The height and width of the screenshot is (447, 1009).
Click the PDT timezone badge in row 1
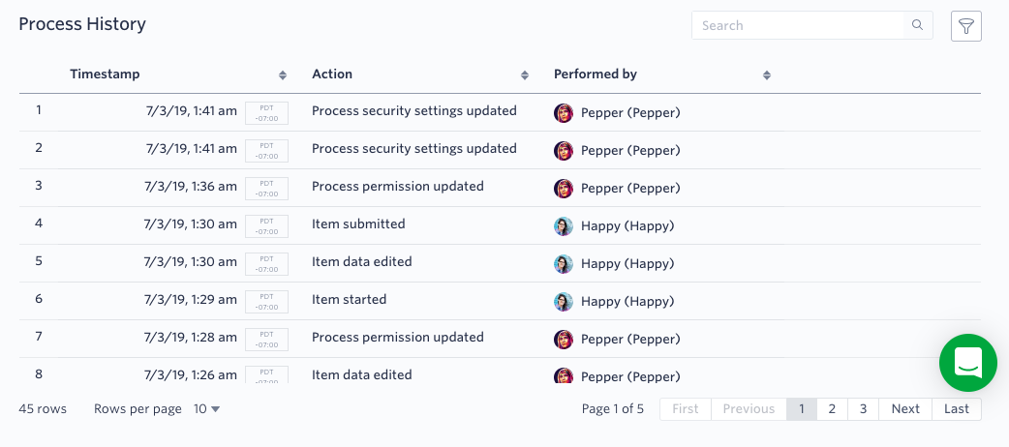[266, 113]
